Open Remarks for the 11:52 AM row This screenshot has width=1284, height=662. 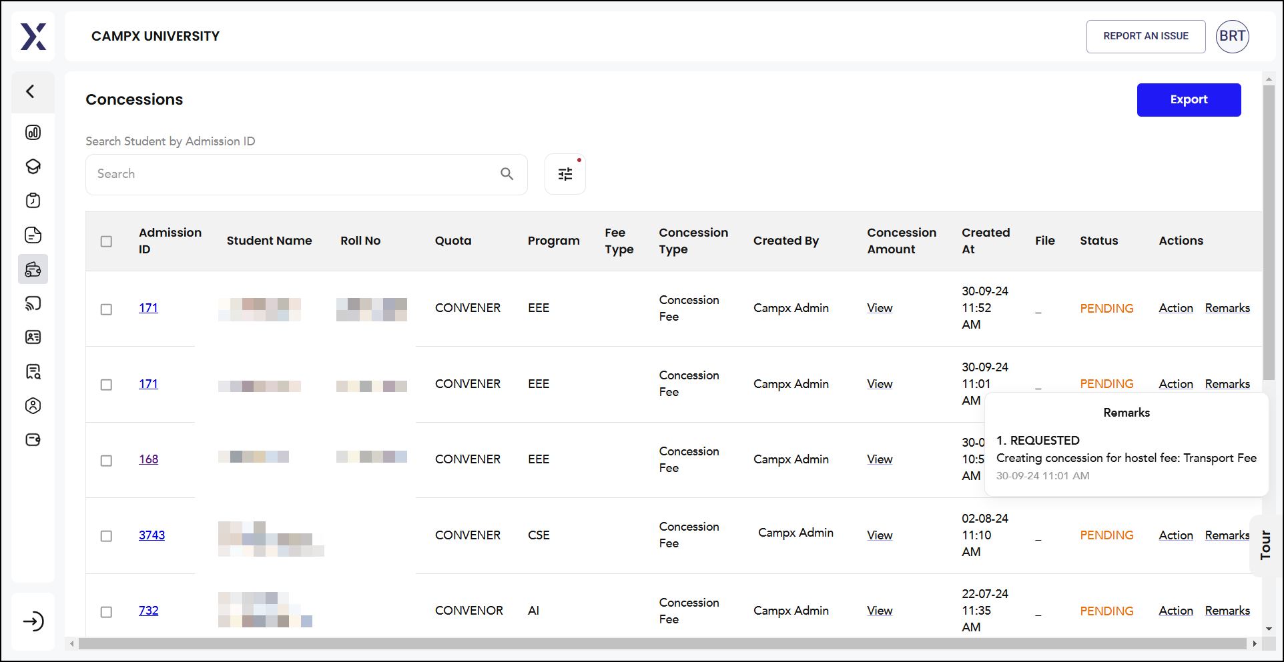1227,308
